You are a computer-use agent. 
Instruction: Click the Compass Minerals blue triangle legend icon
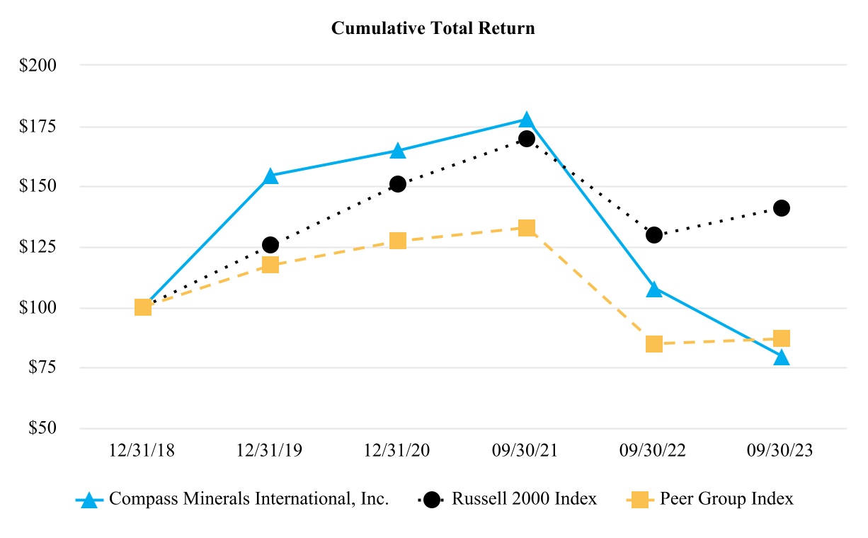(89, 500)
